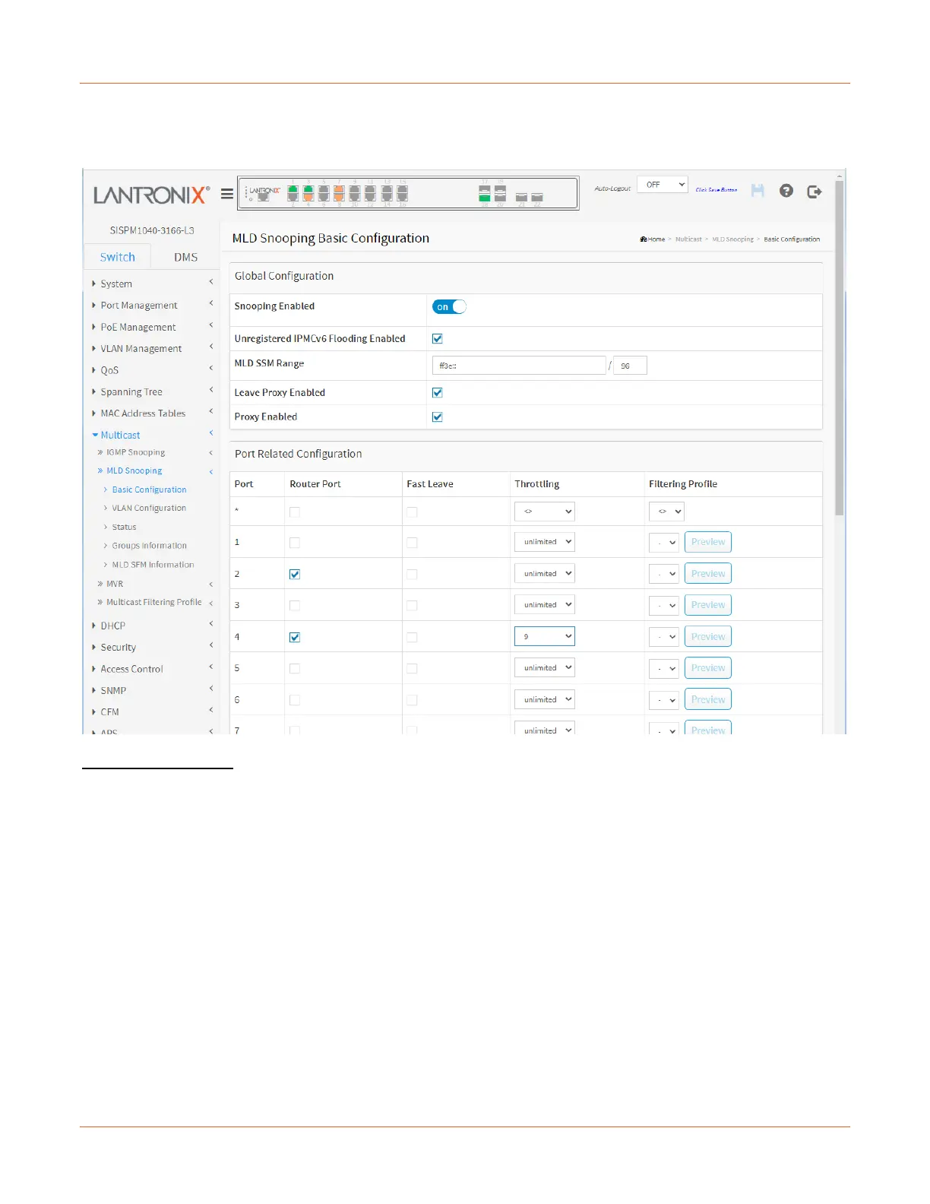Image resolution: width=930 pixels, height=1204 pixels.
Task: Click the logout arrow icon
Action: point(815,192)
